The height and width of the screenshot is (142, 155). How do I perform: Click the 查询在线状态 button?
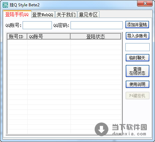click(x=137, y=71)
